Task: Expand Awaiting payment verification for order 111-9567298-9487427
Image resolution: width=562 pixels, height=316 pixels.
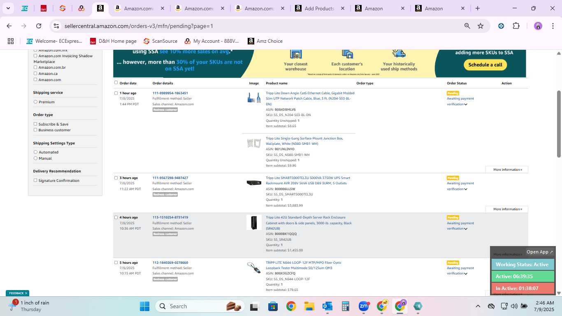Action: pyautogui.click(x=466, y=189)
